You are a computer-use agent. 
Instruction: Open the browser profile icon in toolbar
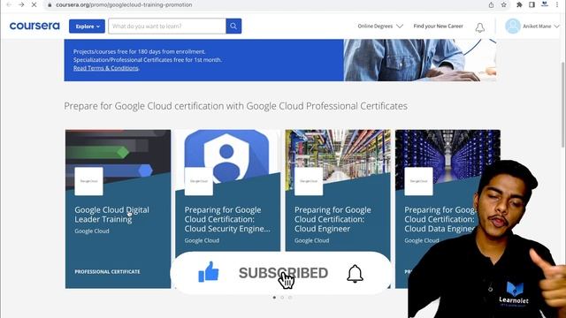click(x=545, y=4)
